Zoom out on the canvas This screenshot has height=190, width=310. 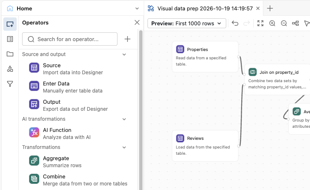coord(284,23)
